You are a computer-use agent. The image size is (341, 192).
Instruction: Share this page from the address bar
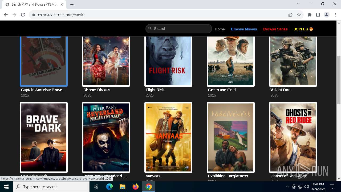(x=290, y=15)
